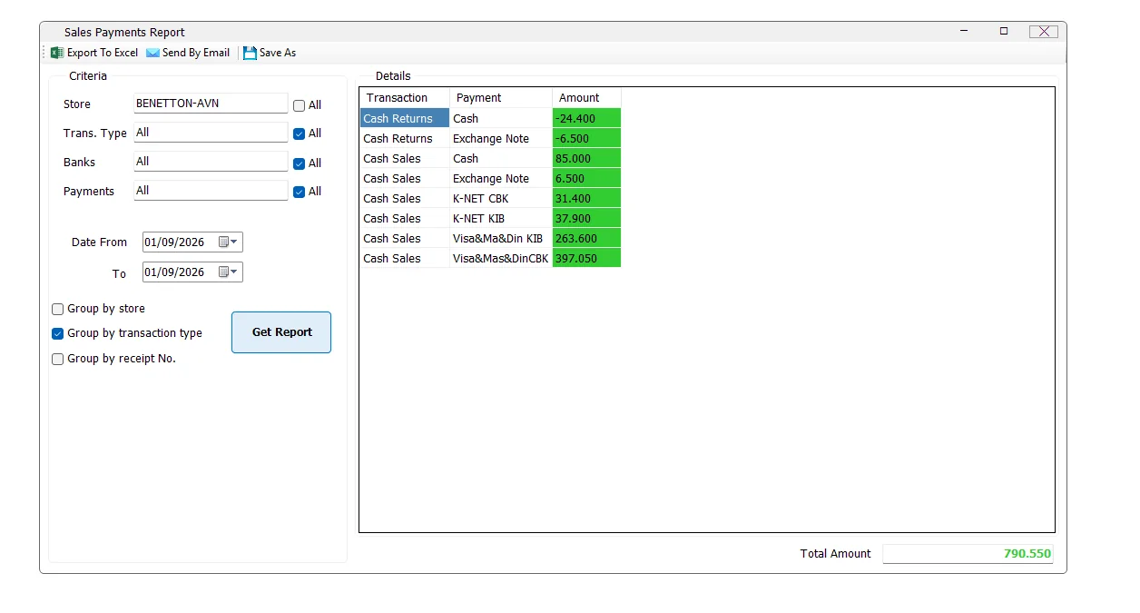Select the Cash Returns cell beside Exchange Note

[405, 139]
